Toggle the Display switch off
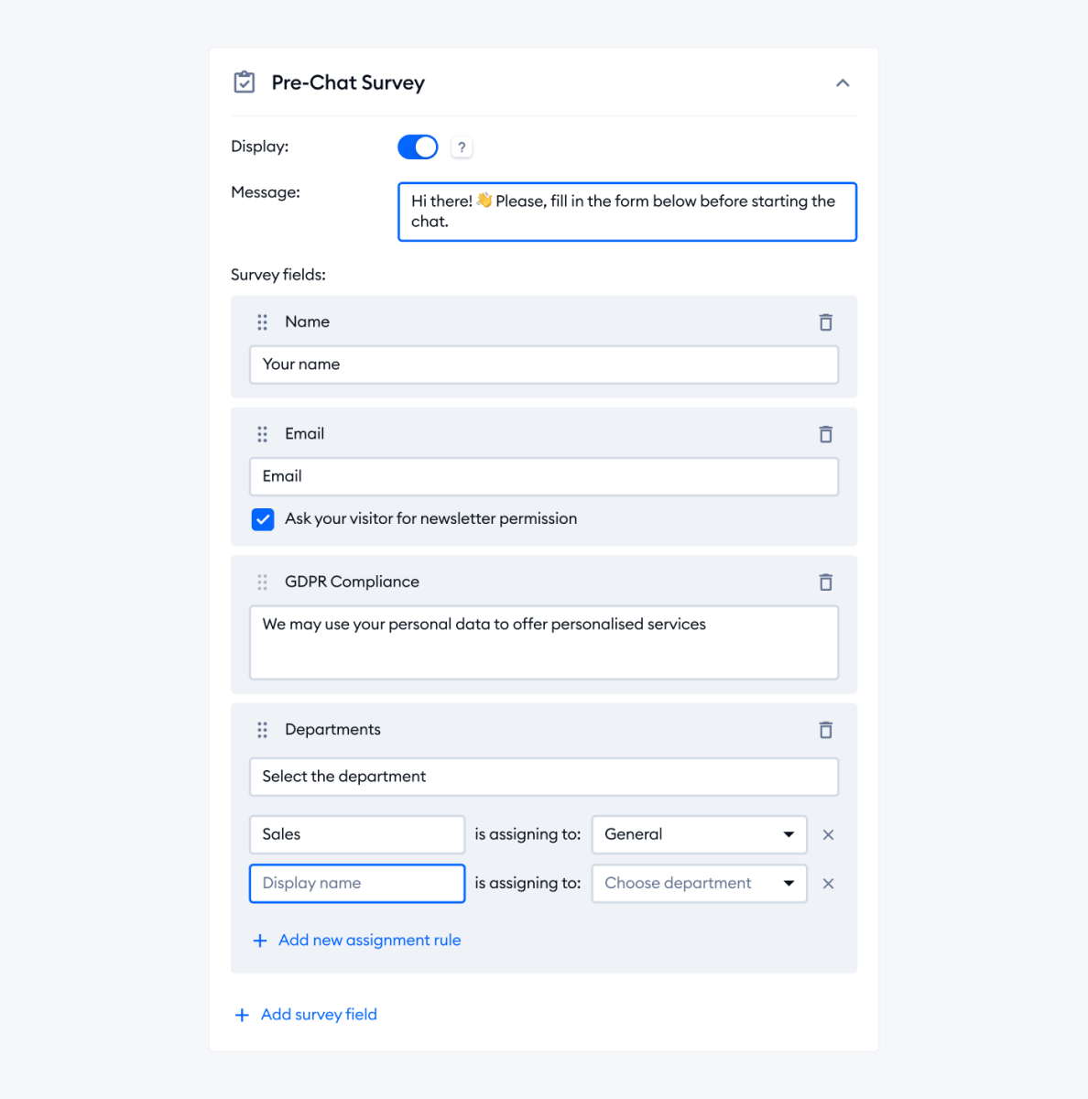1088x1099 pixels. pyautogui.click(x=417, y=147)
